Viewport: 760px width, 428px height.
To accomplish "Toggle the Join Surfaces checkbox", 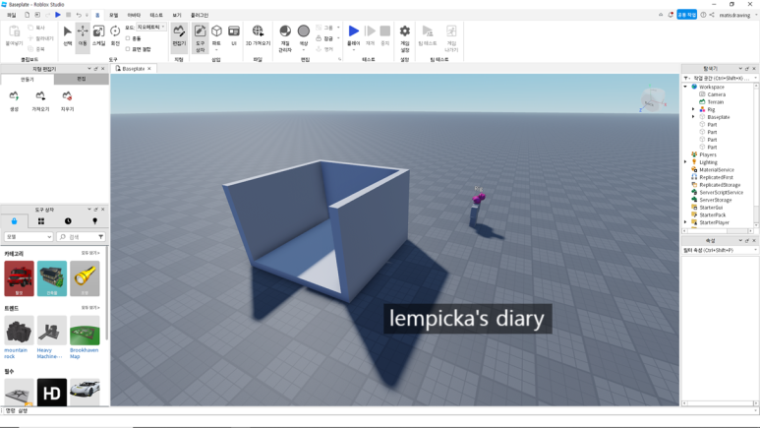I will pos(128,49).
